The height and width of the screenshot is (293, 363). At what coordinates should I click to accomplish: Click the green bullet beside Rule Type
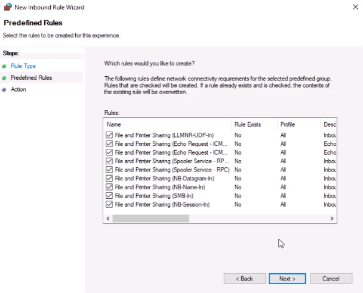(4, 66)
